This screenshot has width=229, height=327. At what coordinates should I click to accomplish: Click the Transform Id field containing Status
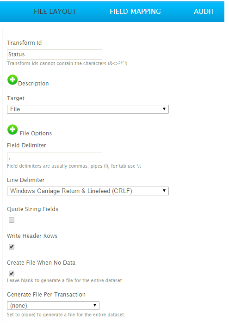[x=55, y=54]
